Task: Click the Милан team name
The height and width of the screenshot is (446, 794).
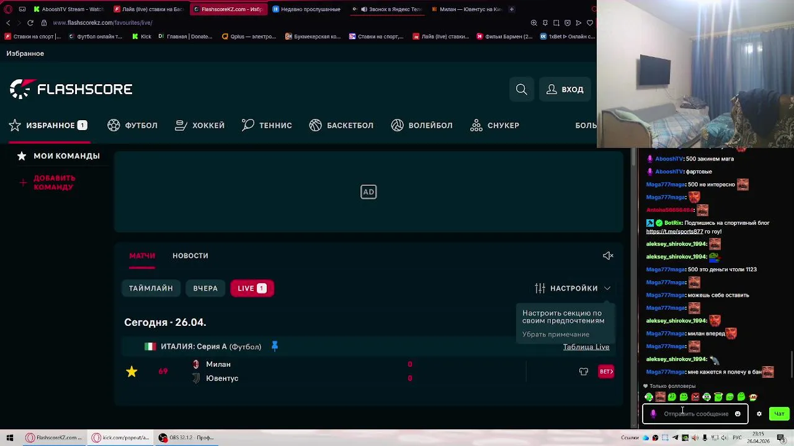Action: pyautogui.click(x=218, y=364)
